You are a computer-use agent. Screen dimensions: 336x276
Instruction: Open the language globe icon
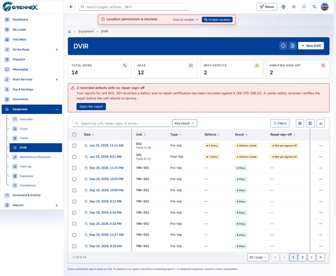283,7
